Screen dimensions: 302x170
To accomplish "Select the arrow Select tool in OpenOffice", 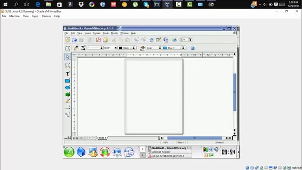I will (67, 57).
